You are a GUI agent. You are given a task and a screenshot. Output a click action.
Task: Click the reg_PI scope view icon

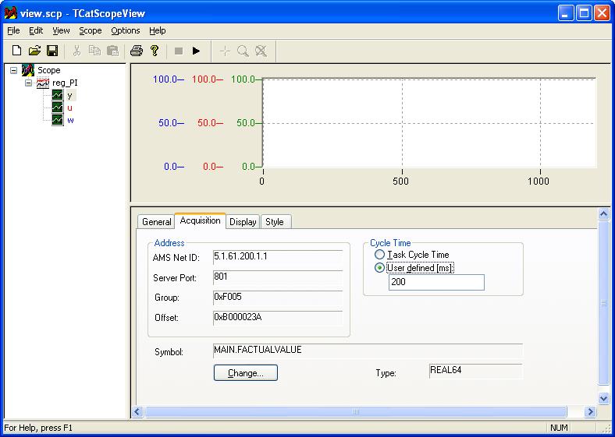tap(43, 83)
